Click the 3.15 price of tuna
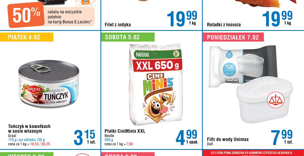The image size is (304, 156). click(85, 137)
